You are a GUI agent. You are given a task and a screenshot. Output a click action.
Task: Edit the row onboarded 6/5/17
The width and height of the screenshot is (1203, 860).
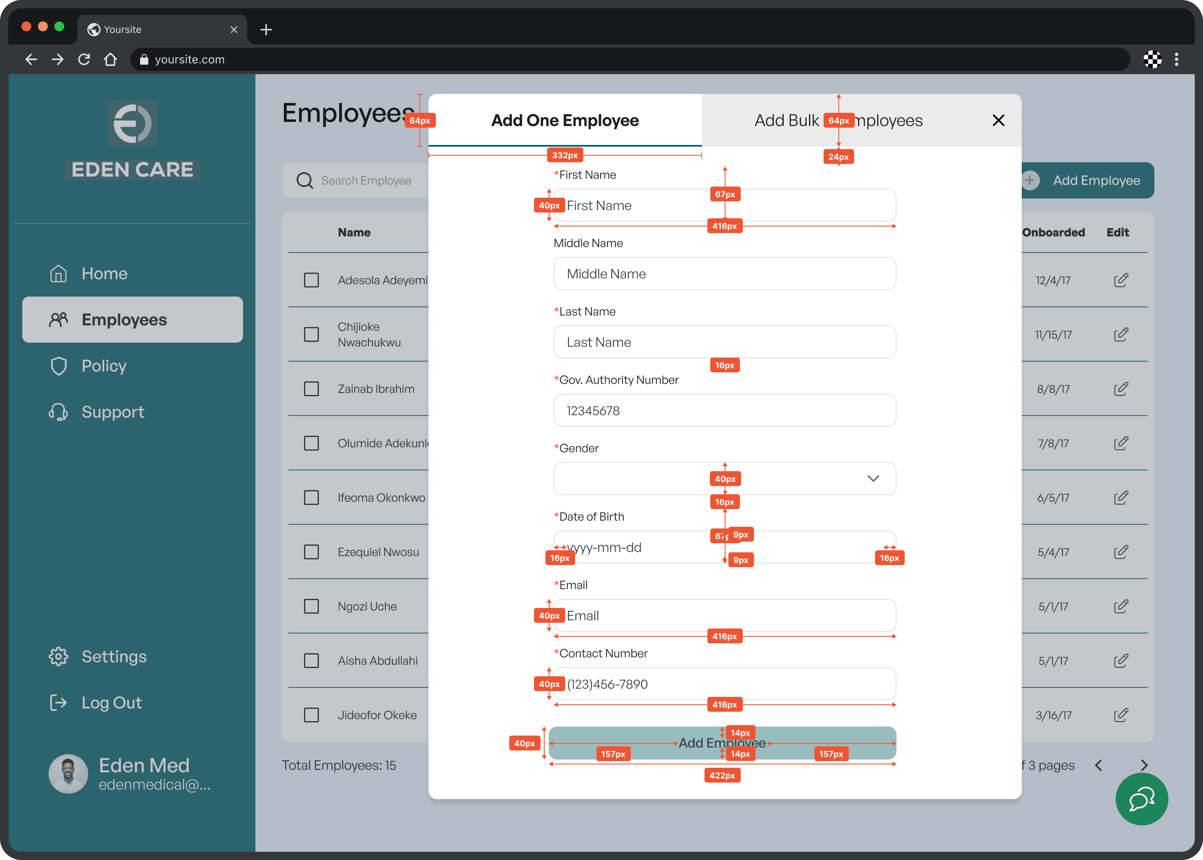pyautogui.click(x=1121, y=498)
